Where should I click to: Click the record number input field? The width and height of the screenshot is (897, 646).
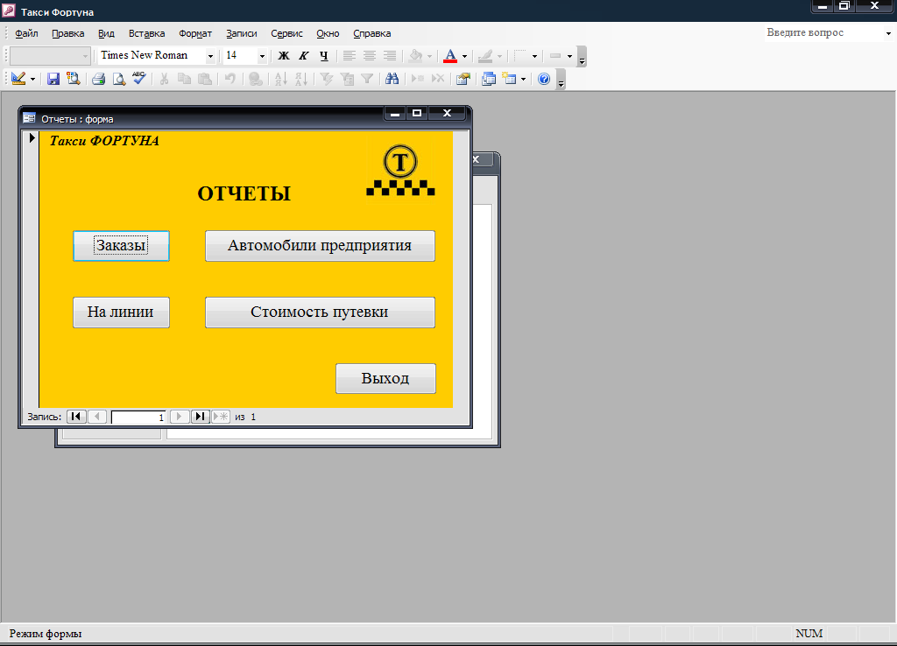138,418
